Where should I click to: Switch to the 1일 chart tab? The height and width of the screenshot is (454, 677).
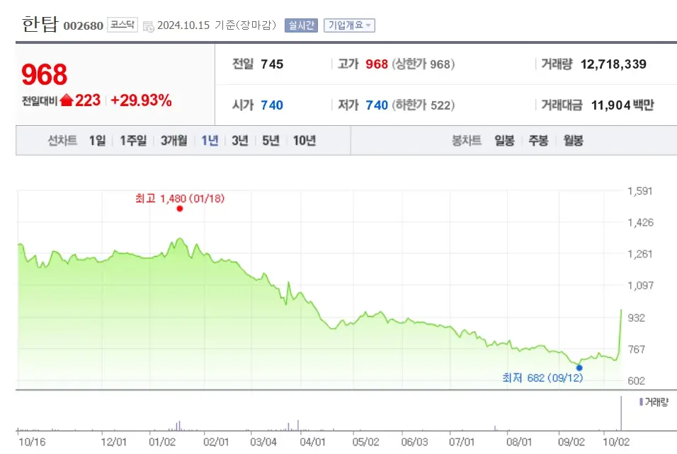point(97,140)
